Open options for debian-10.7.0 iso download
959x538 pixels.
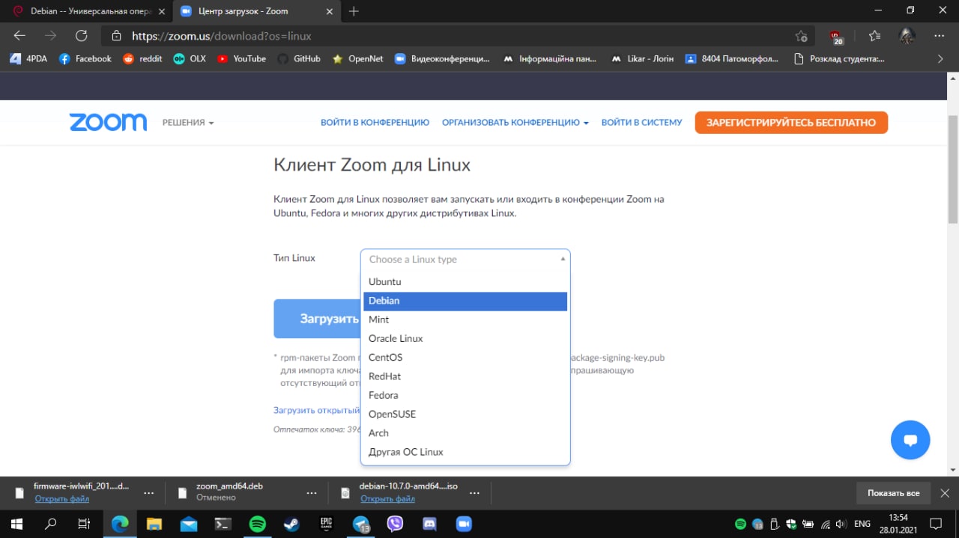474,493
